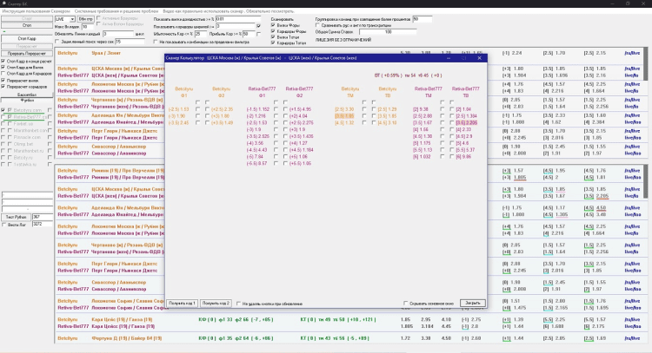The height and width of the screenshot is (353, 652).
Task: Click Получить код 1 button
Action: click(x=183, y=303)
